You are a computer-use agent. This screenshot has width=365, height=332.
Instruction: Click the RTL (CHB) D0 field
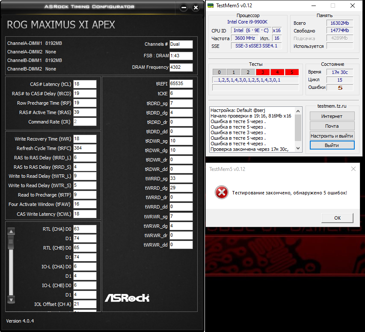pyautogui.click(x=85, y=248)
